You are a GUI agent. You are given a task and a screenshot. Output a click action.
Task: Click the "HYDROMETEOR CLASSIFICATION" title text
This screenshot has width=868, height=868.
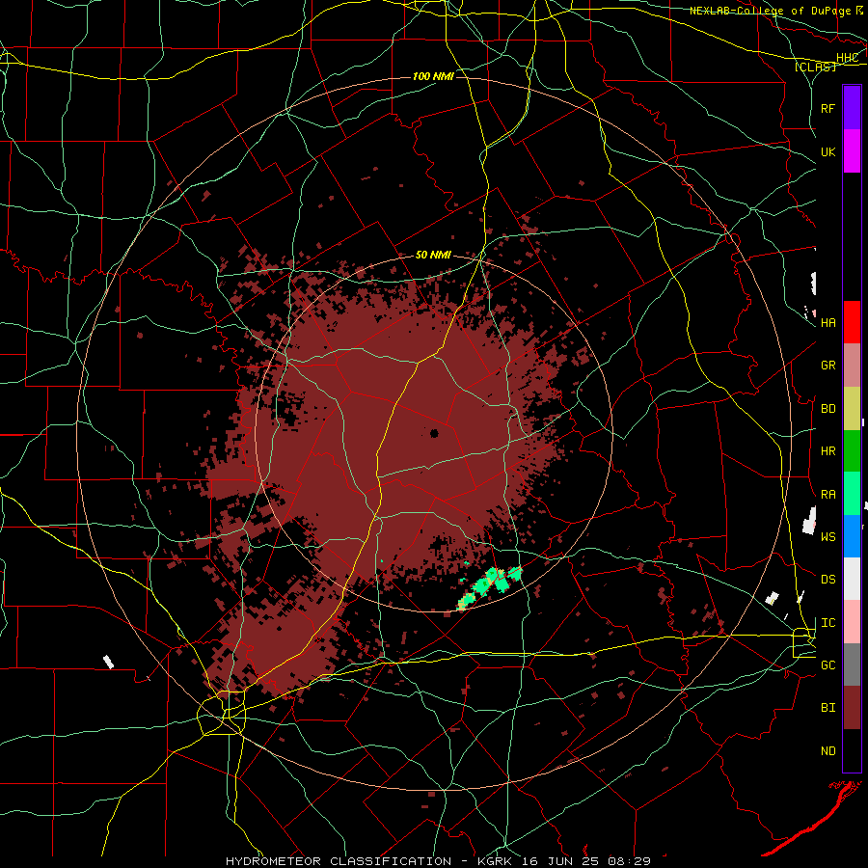tap(339, 861)
